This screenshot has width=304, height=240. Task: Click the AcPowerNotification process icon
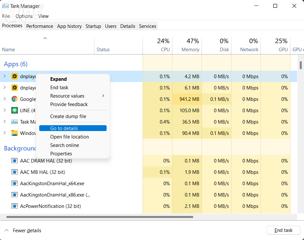(14, 206)
